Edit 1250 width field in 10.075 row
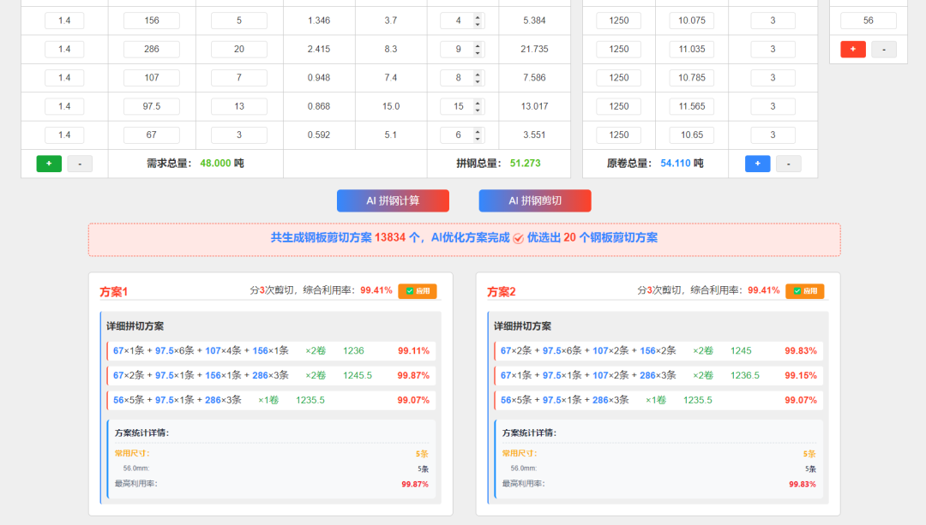Image resolution: width=926 pixels, height=525 pixels. (619, 21)
